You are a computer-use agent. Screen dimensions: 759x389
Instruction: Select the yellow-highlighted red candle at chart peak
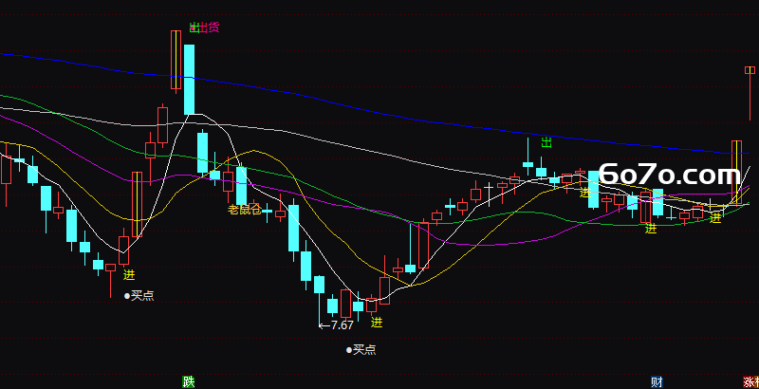click(x=176, y=60)
